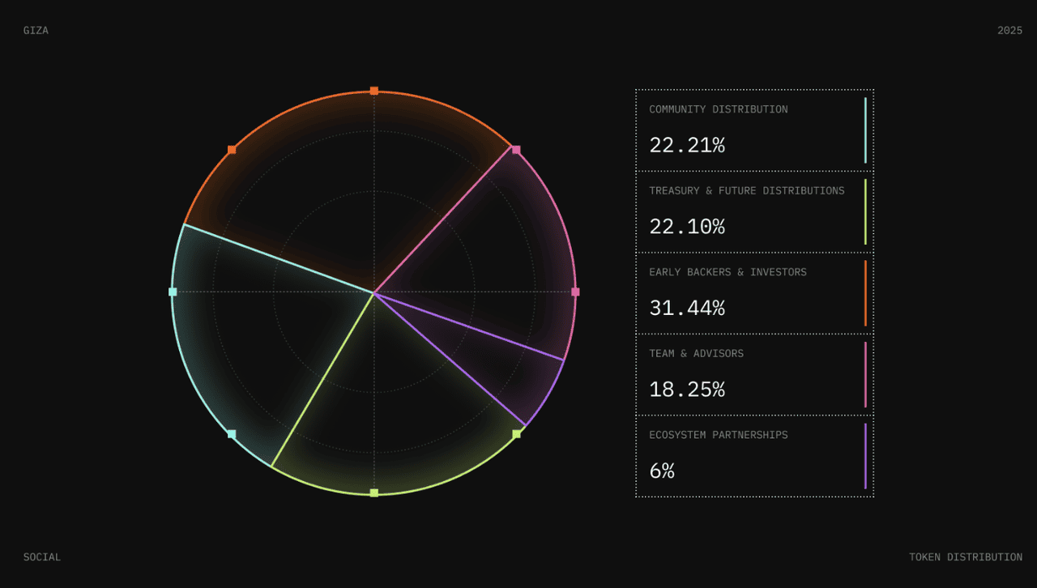Screen dimensions: 1037x588
Task: Click the 'TEAM & ADVISORS' label
Action: tap(697, 354)
